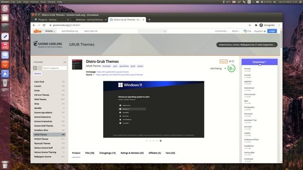Open Files manager from the launcher
Screen dimensions: 303x170
click(x=5, y=18)
